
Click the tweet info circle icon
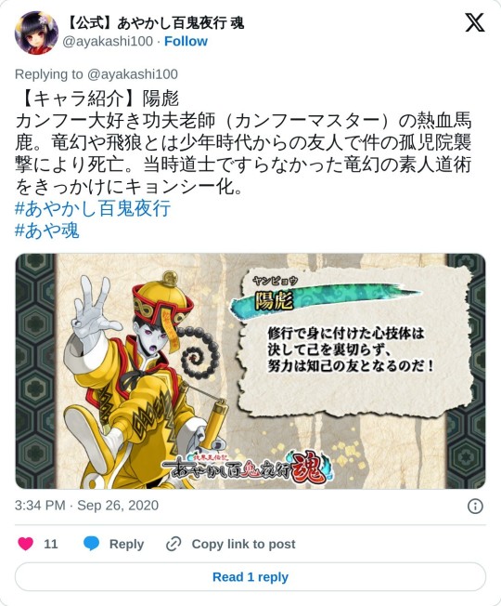[475, 506]
